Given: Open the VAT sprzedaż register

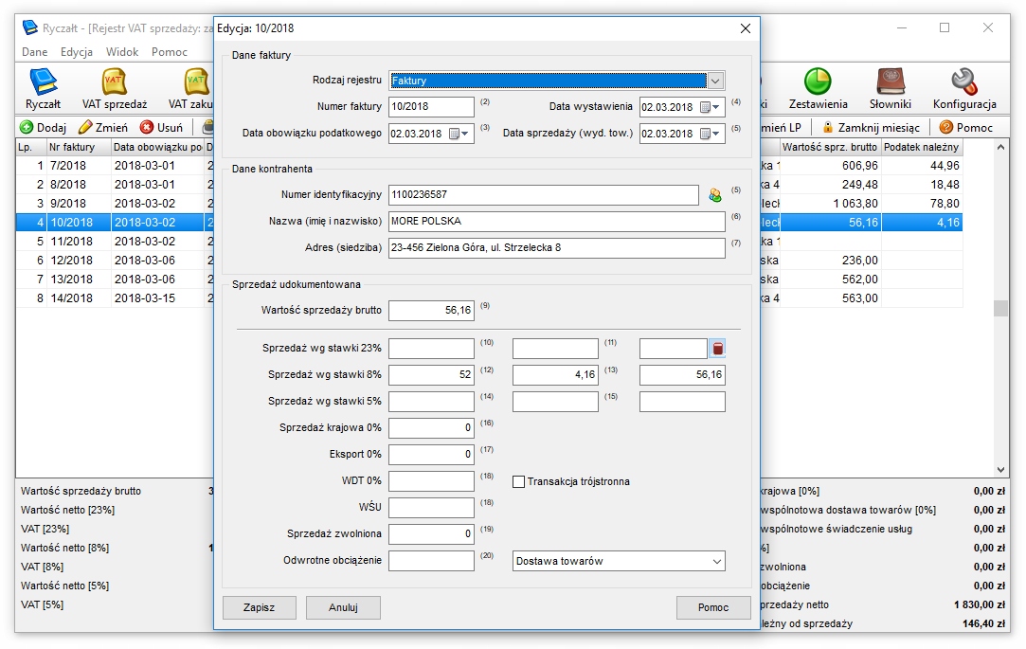Looking at the screenshot, I should coord(114,89).
